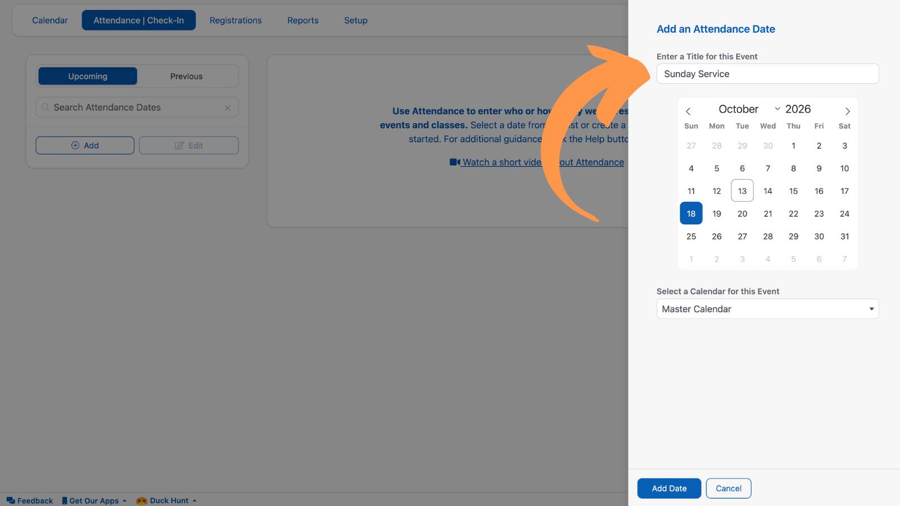The height and width of the screenshot is (506, 900).
Task: Select the Previous toggle
Action: [x=186, y=76]
